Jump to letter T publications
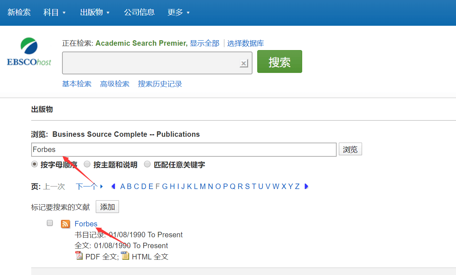 (x=254, y=186)
